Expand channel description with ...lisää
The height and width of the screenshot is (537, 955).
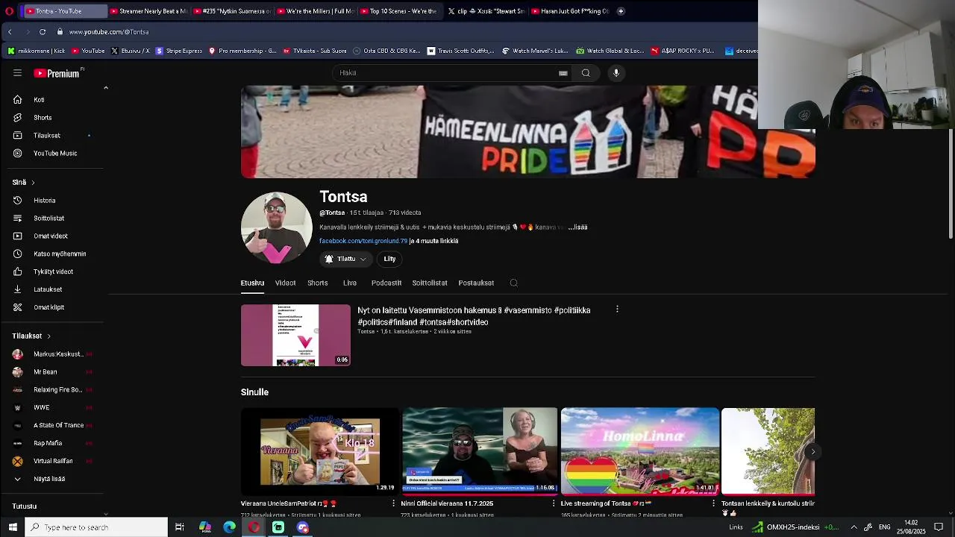(x=577, y=227)
